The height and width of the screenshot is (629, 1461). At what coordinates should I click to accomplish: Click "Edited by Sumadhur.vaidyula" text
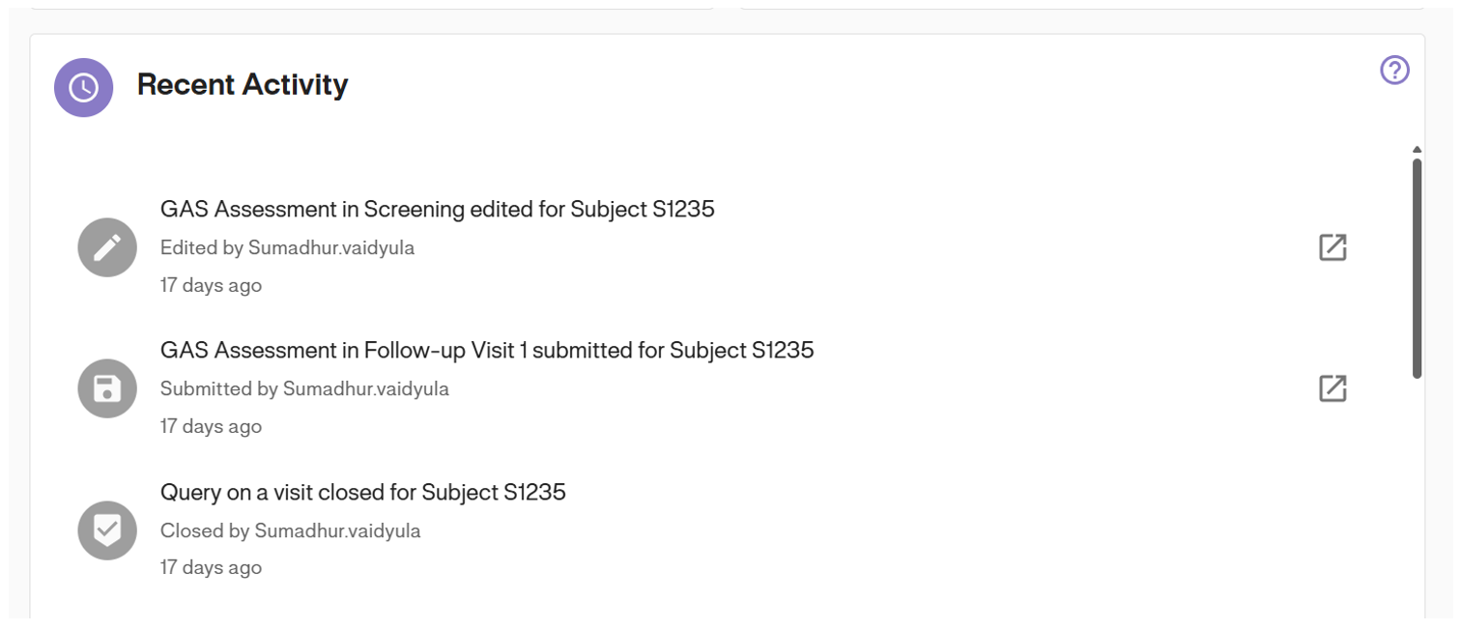tap(287, 247)
